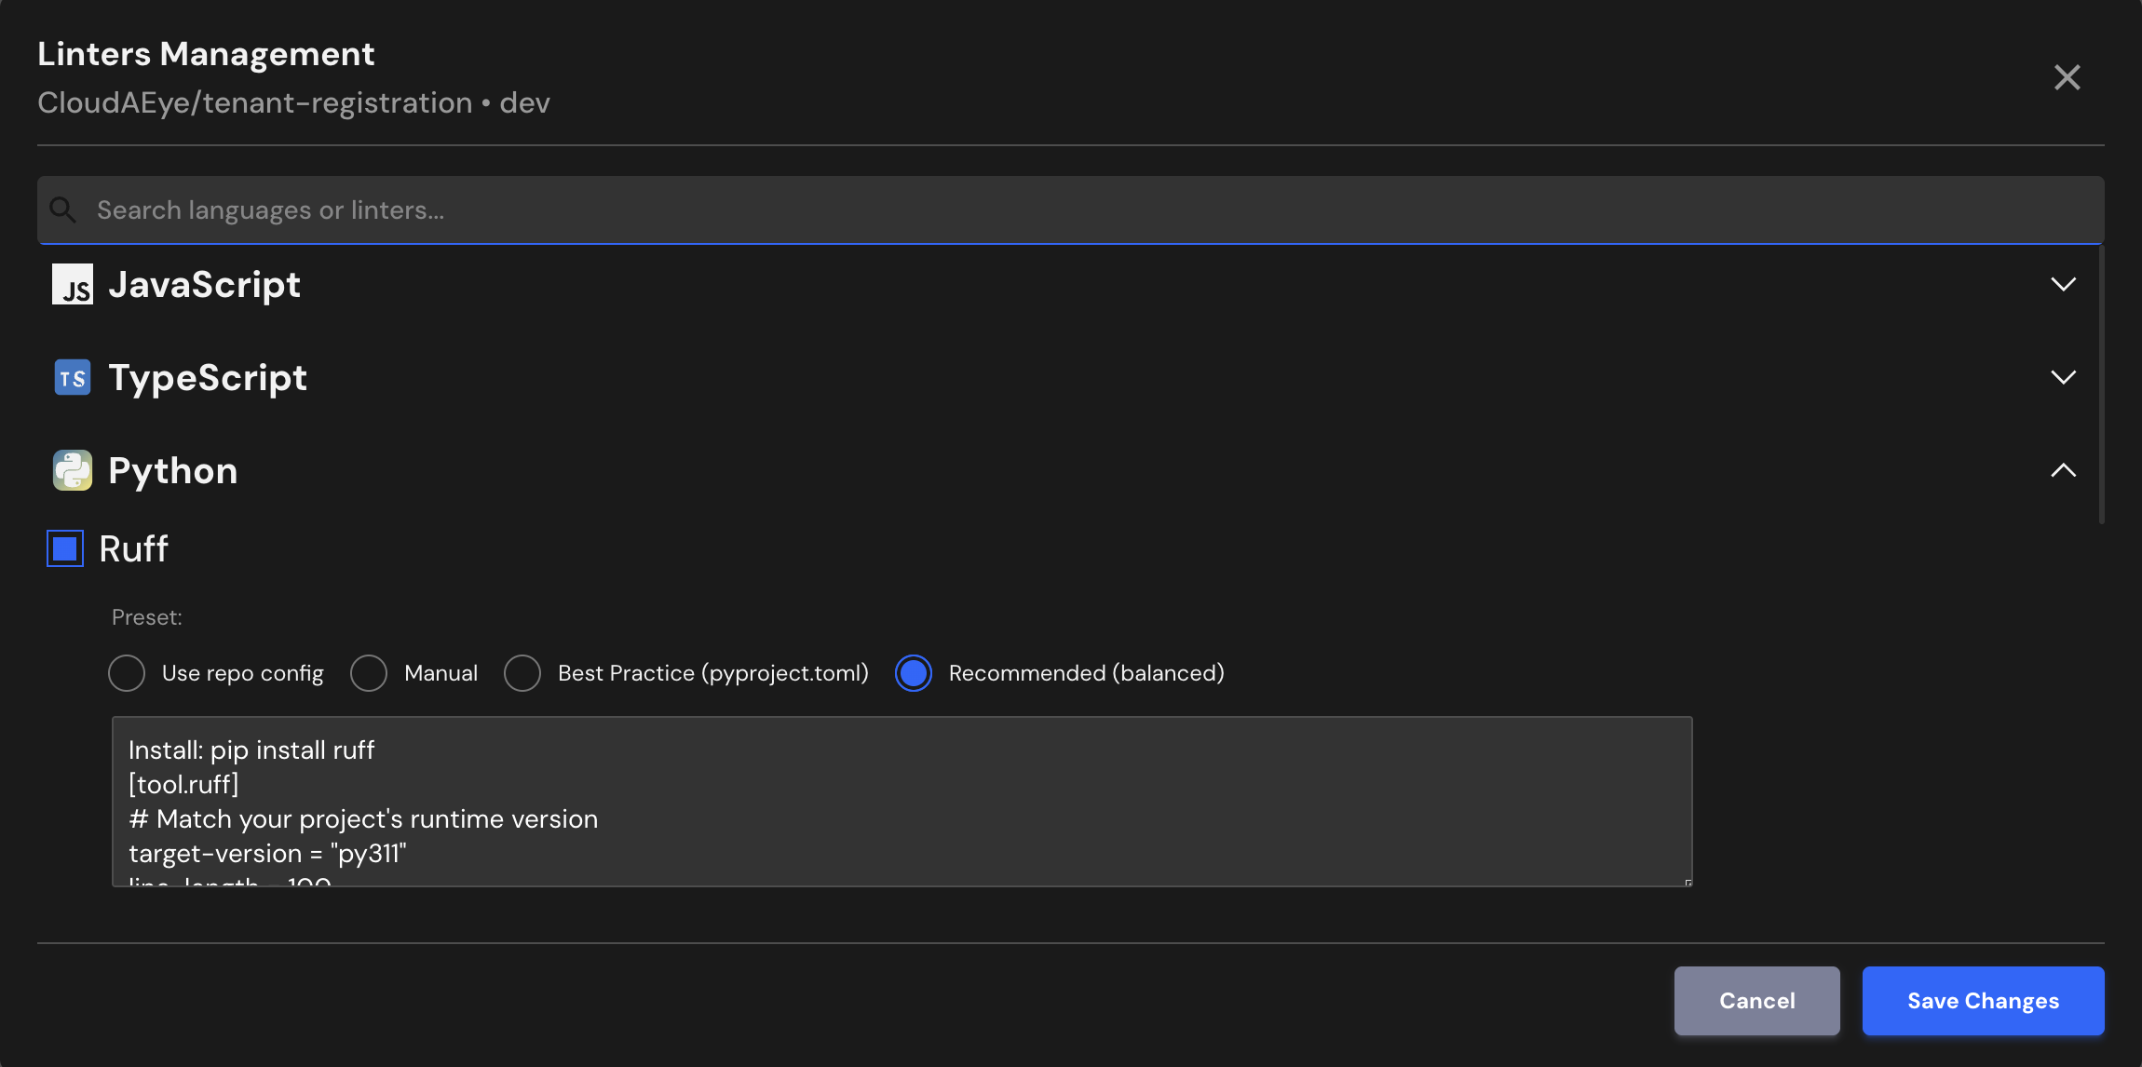Choose Best Practice (pyproject.toml) preset

click(x=522, y=673)
